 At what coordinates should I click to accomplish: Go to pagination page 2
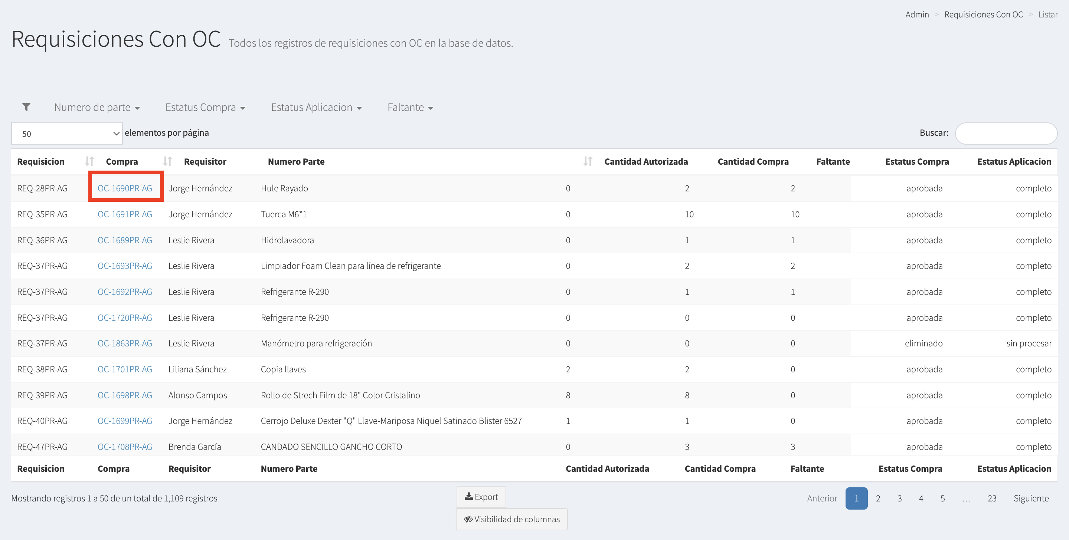[878, 498]
